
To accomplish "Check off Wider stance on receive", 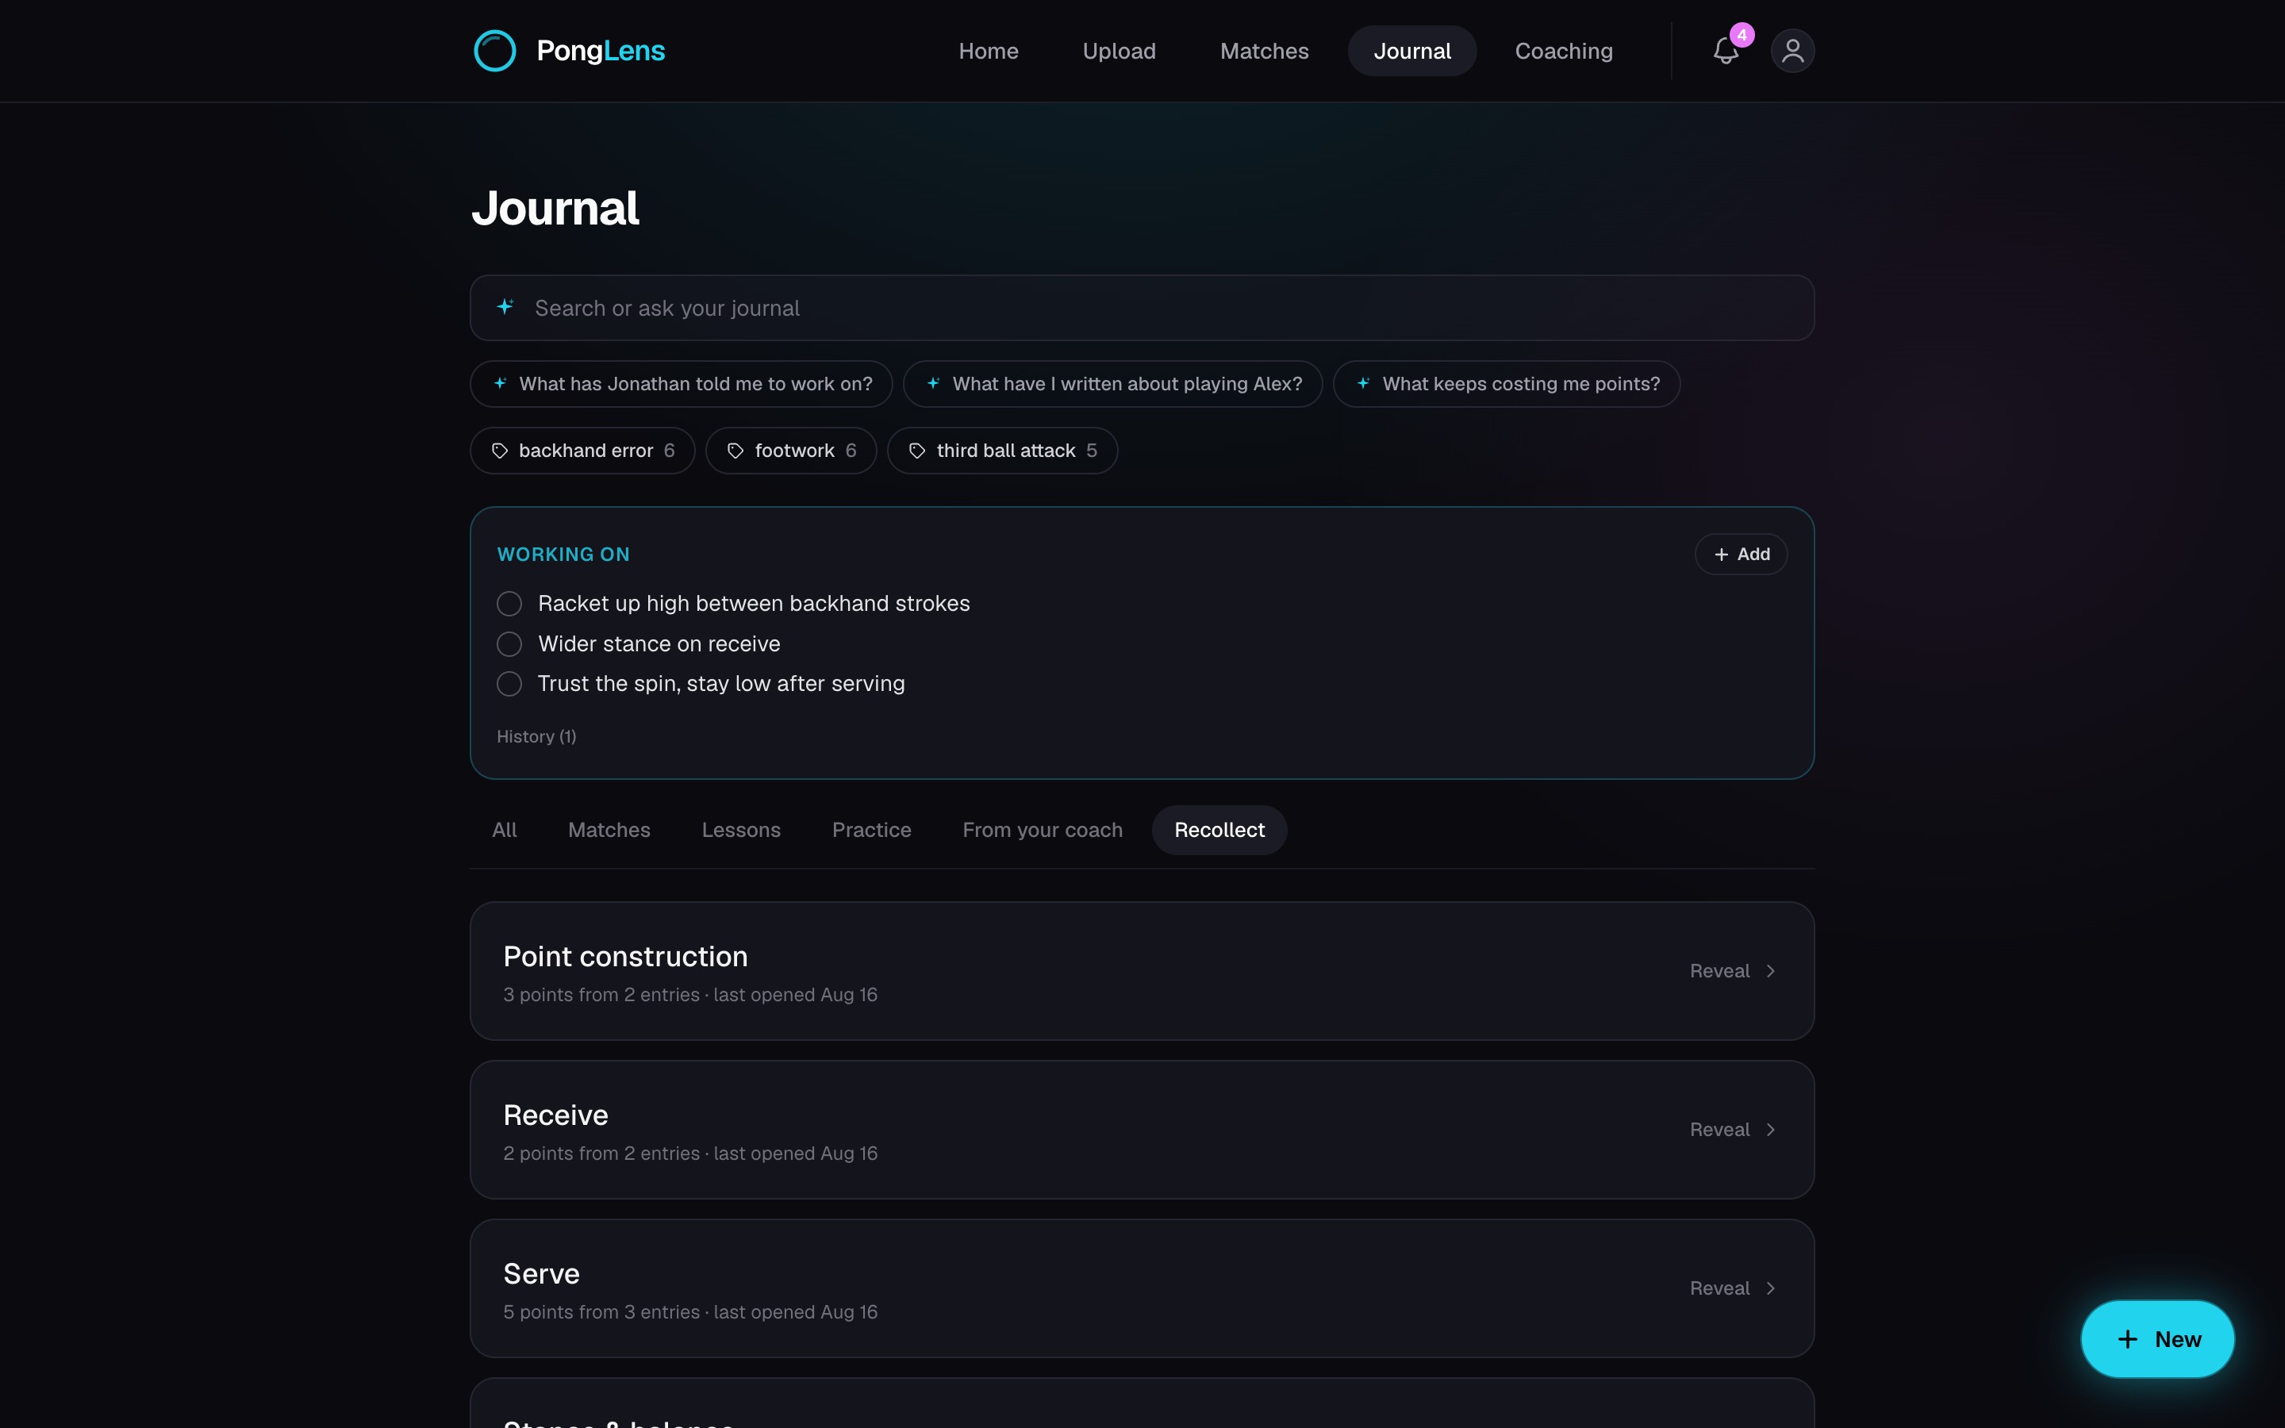I will point(509,644).
